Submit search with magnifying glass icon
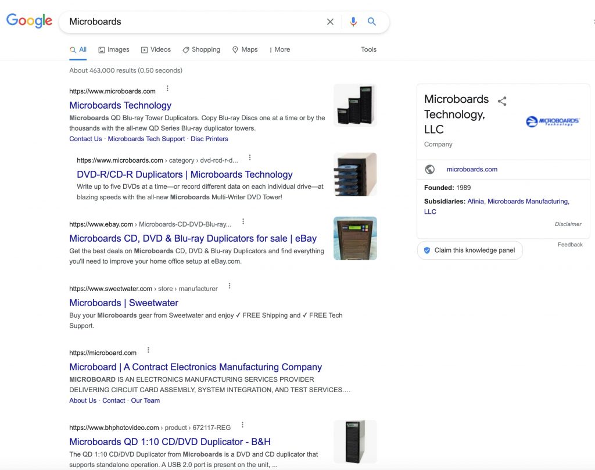Screen dimensions: 595x470 pos(371,21)
